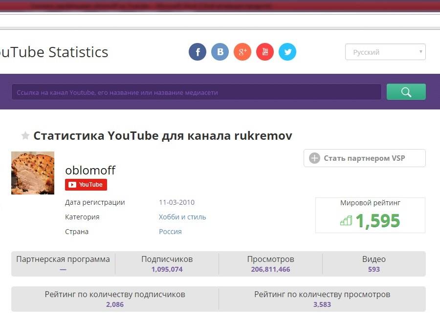Viewport: 440px width, 323px height.
Task: Mark rukremov channel as favorite with star
Action: pos(25,136)
